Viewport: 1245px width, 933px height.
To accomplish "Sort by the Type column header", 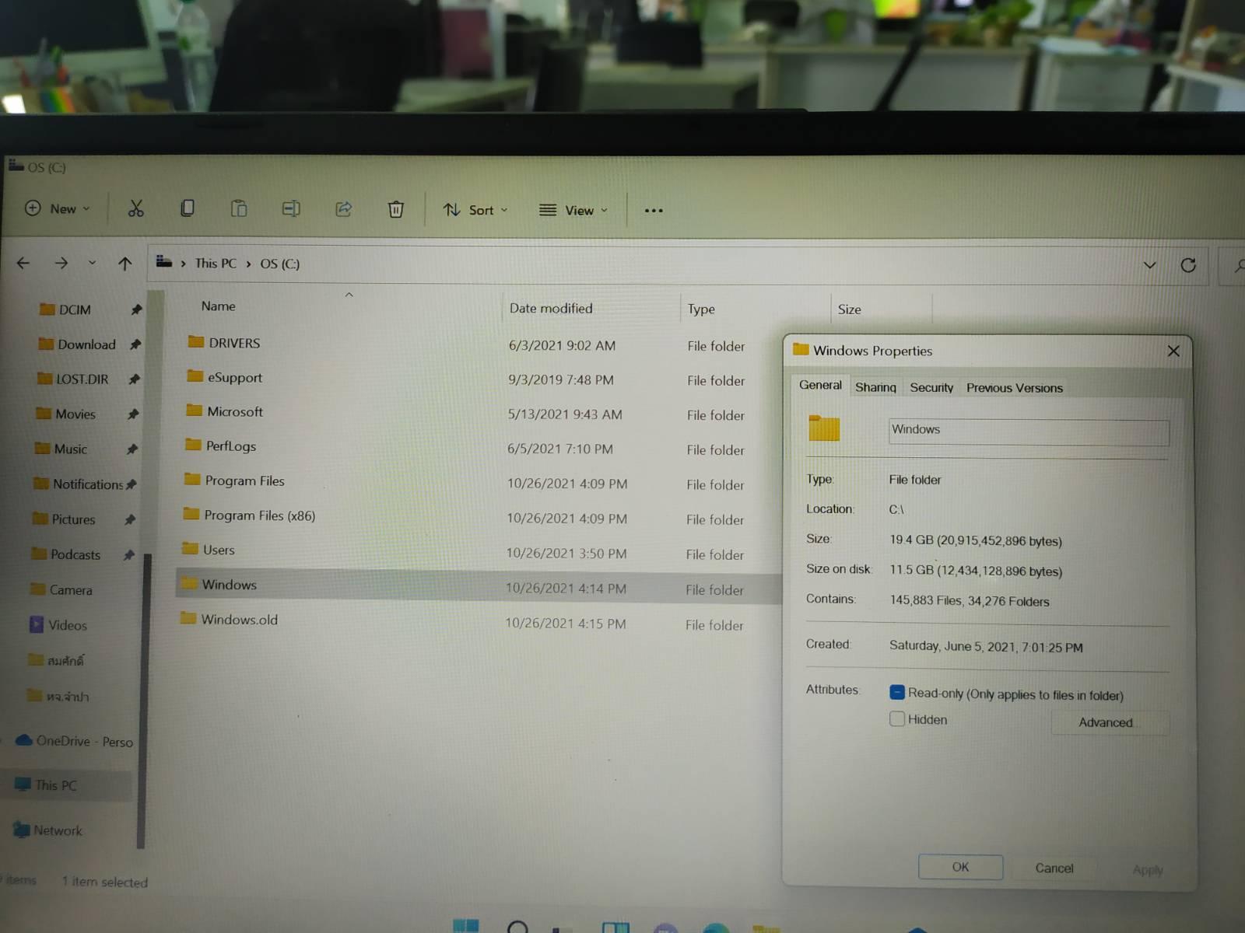I will [701, 309].
